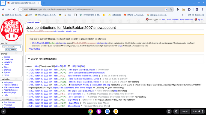The width and height of the screenshot is (206, 115).
Task: Open diff for 17:19 March 25 edit
Action: tap(50, 70)
